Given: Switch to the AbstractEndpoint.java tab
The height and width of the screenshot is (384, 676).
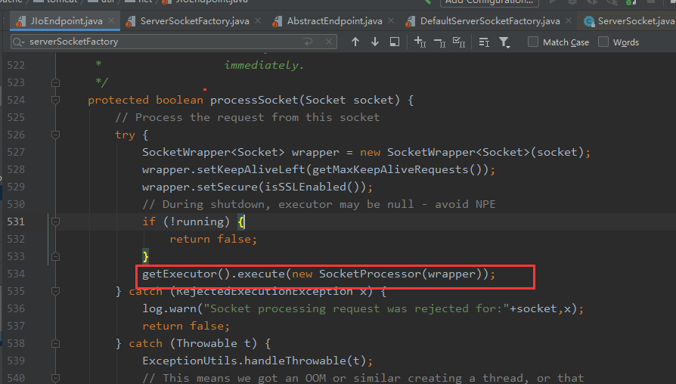Looking at the screenshot, I should tap(334, 20).
